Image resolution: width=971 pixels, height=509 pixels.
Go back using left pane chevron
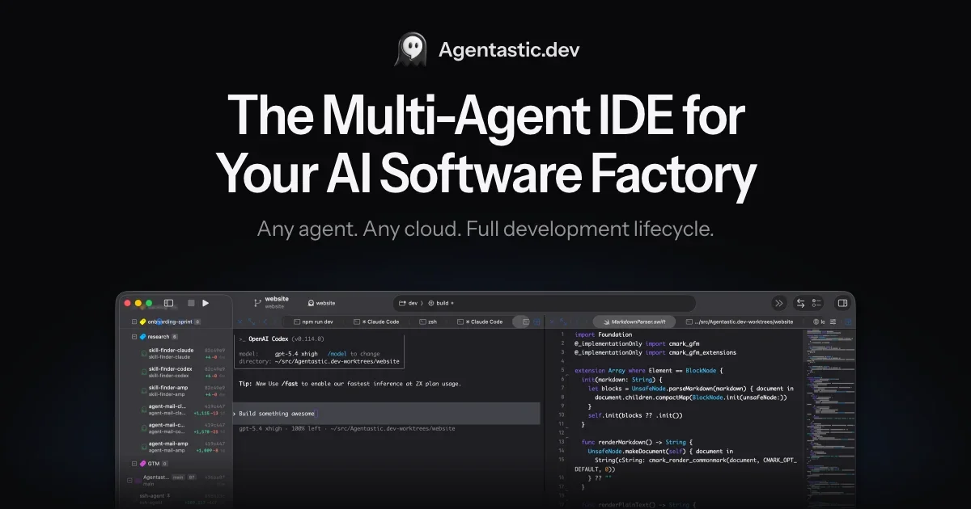pyautogui.click(x=265, y=322)
